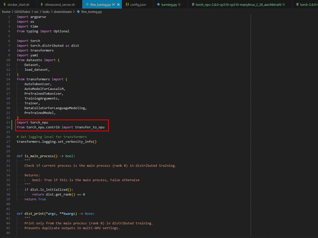Viewport: 318px width, 238px height.
Task: Click the Python icon in the breadcrumb
Action: tap(78, 12)
